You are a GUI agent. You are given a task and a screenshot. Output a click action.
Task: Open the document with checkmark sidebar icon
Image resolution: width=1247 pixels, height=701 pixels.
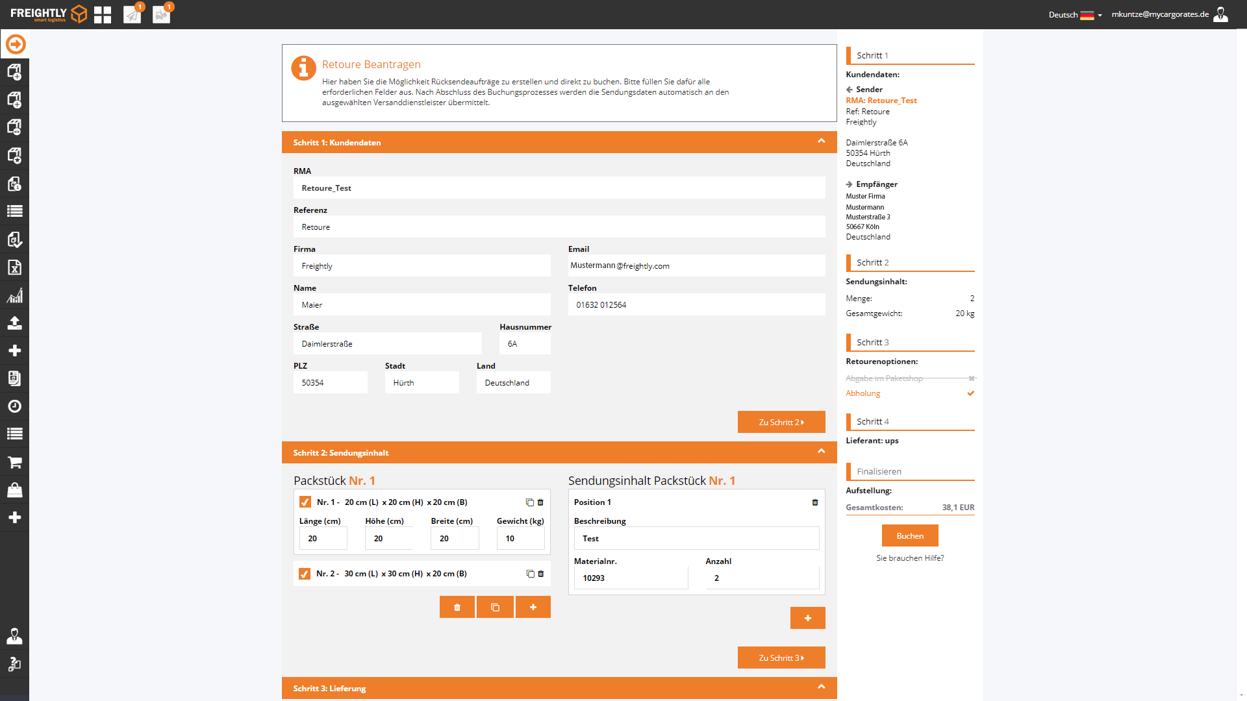click(x=14, y=240)
